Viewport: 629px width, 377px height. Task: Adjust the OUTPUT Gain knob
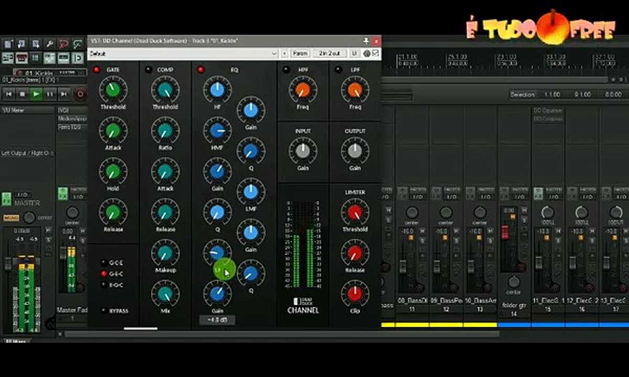355,151
